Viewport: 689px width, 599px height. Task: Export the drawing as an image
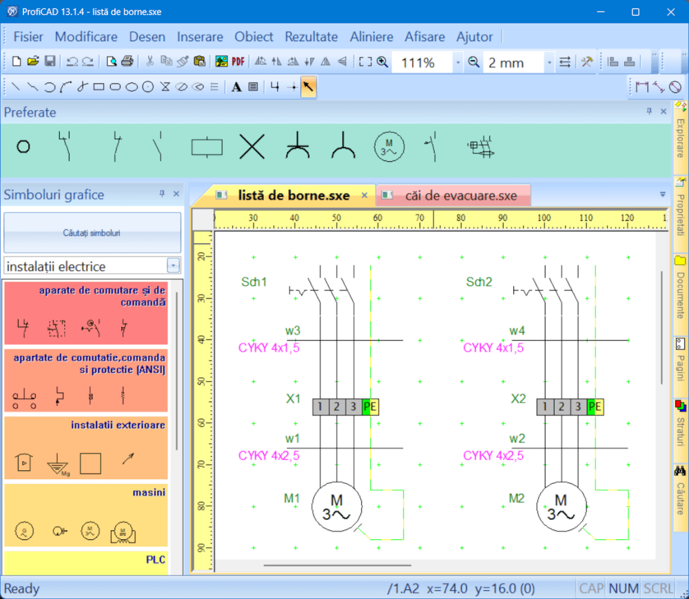click(221, 61)
